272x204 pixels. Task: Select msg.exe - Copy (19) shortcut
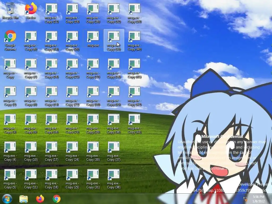[72, 13]
